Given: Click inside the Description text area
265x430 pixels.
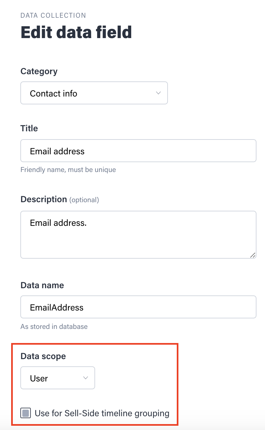Looking at the screenshot, I should 138,235.
